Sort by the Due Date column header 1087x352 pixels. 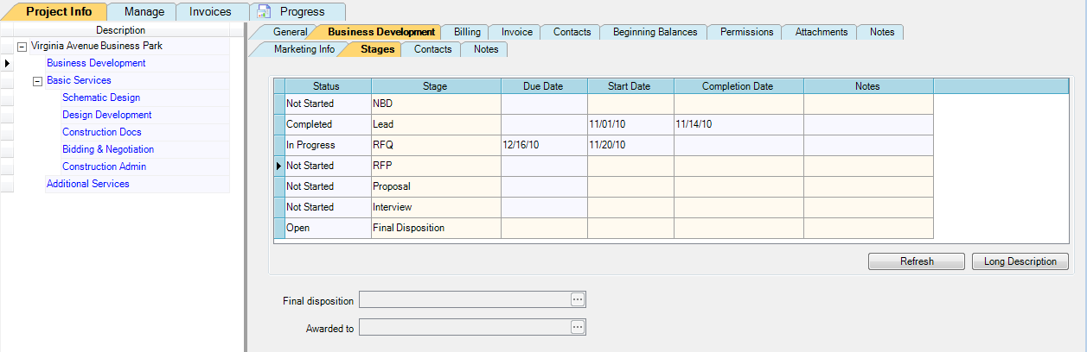(543, 86)
